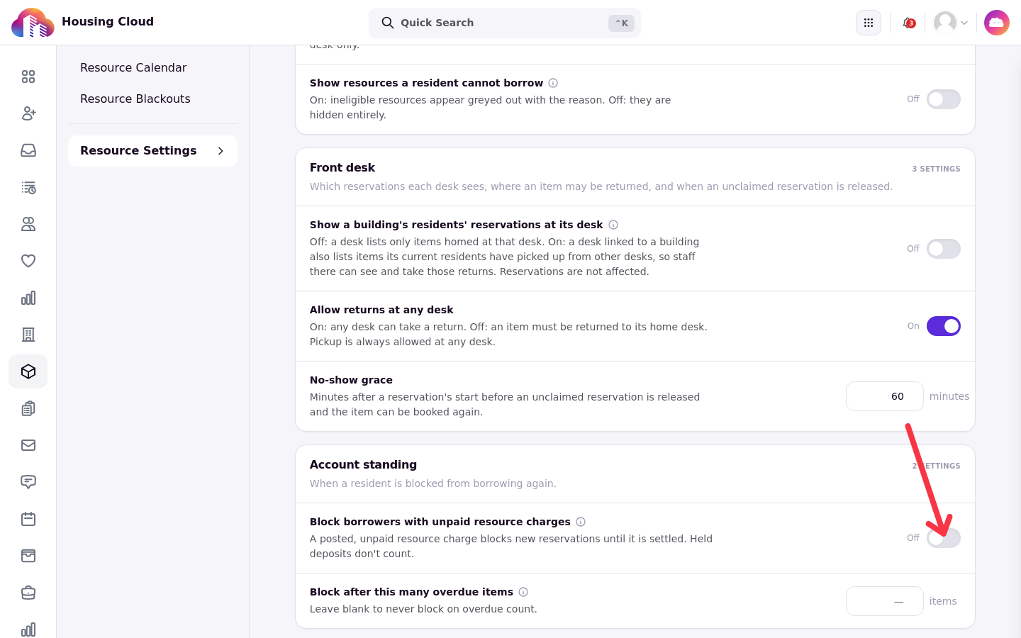Expand Resource Settings chevron in side menu
Screen dimensions: 1021x638
tap(221, 151)
